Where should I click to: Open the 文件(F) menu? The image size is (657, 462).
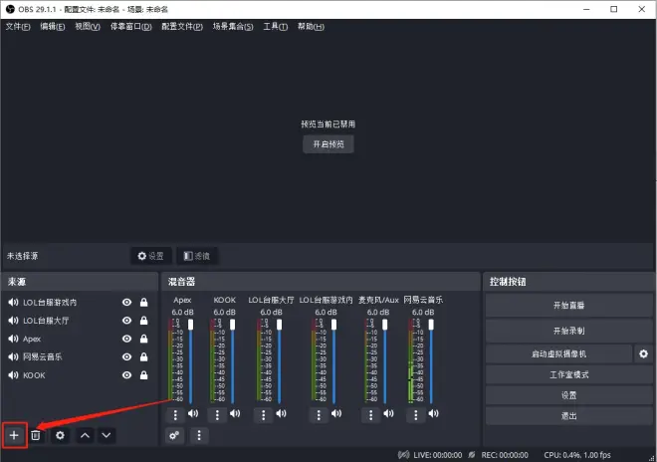[18, 26]
